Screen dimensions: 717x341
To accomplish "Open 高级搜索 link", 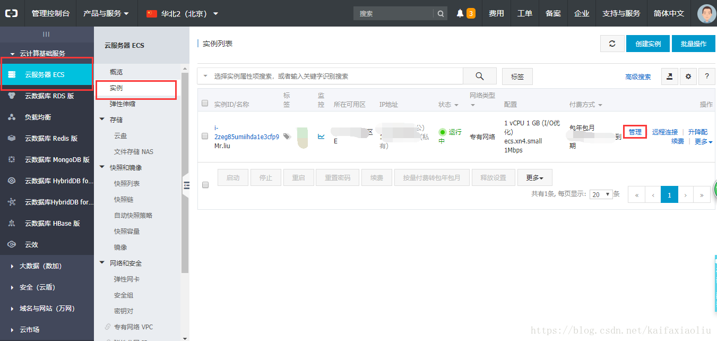I will [x=638, y=76].
